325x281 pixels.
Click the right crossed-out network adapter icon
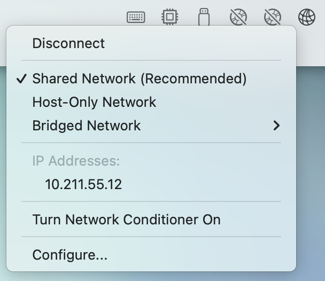pos(273,17)
